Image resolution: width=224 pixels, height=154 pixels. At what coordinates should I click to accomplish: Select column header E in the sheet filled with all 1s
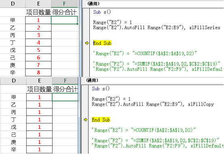coord(39,81)
